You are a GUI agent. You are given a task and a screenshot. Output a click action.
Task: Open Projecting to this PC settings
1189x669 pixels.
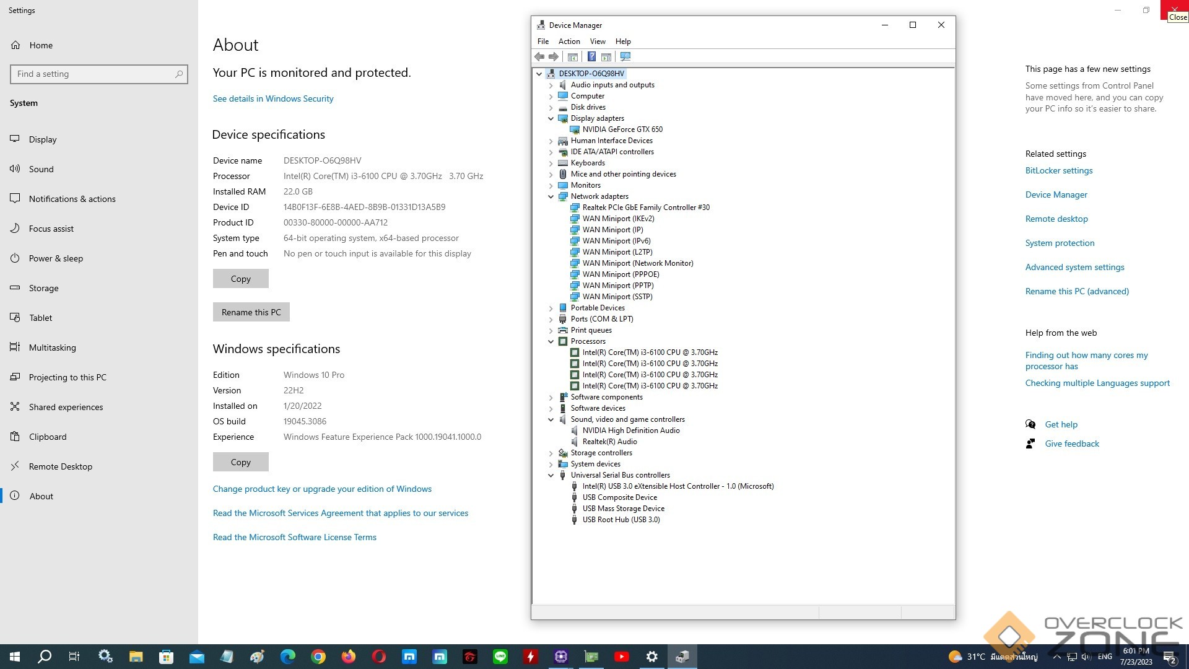(x=68, y=377)
